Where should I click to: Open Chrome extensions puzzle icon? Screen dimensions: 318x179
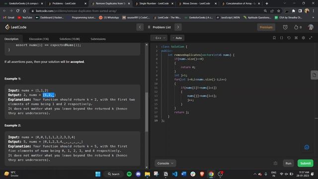(x=294, y=11)
